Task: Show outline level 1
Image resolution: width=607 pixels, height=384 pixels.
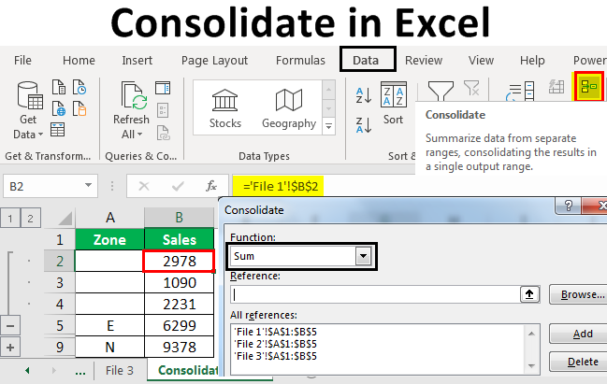Action: tap(10, 219)
